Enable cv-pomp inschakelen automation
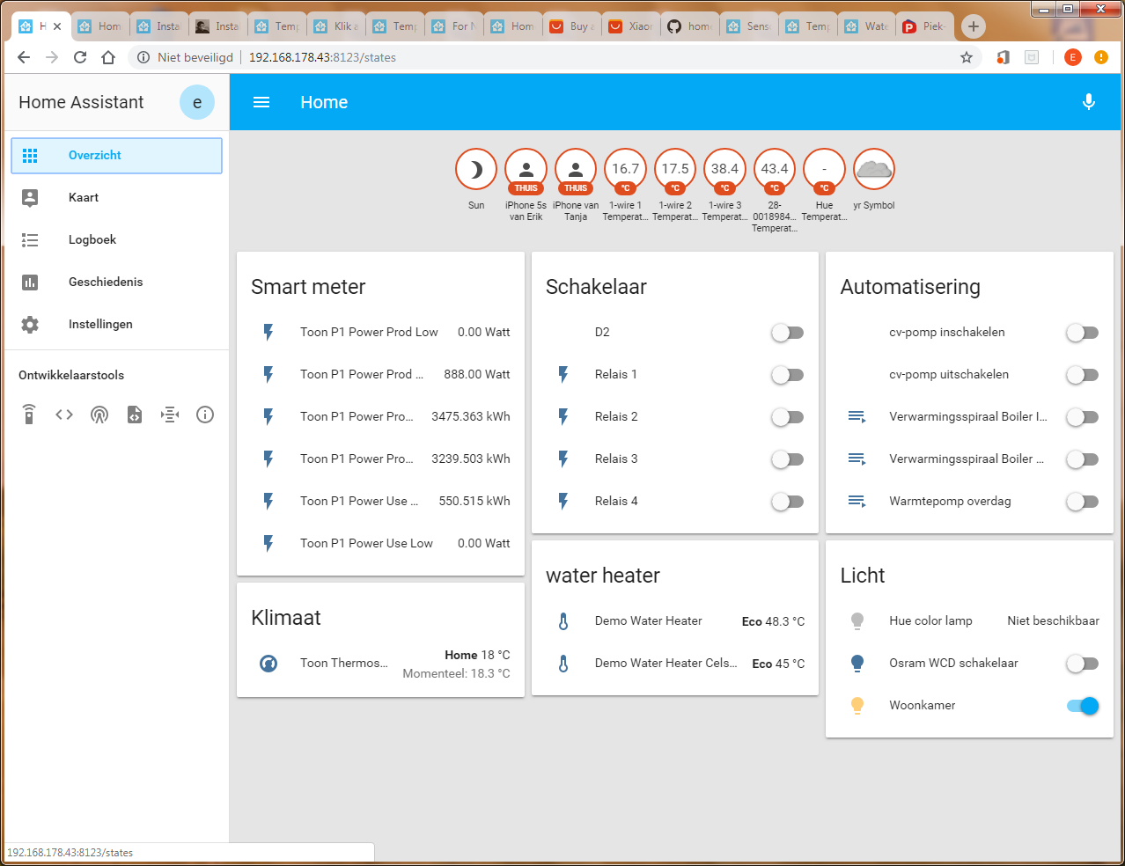Viewport: 1125px width, 866px height. point(1083,333)
